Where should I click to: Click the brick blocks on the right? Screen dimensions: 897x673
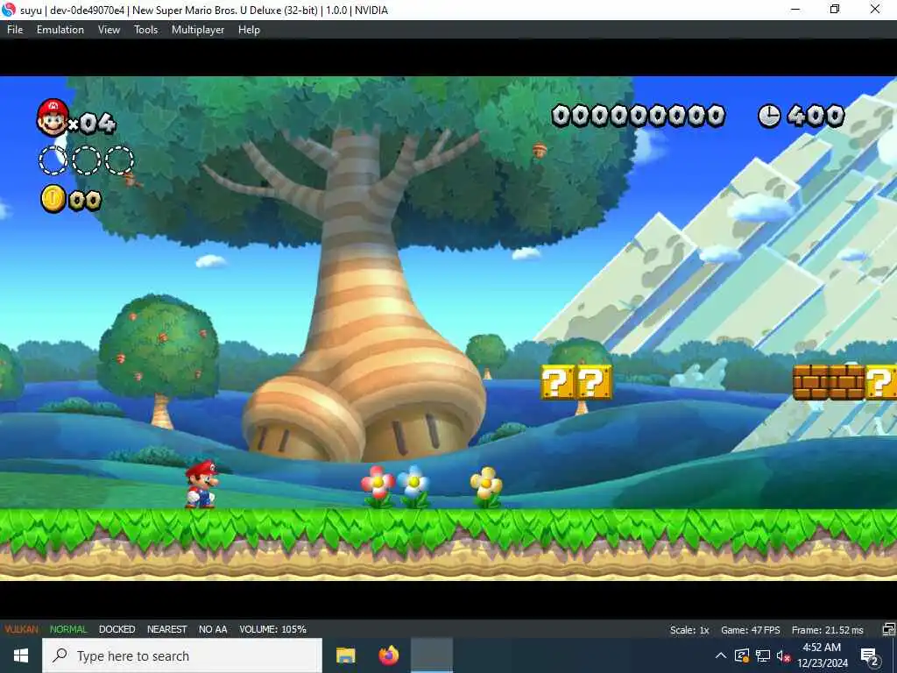[x=829, y=382]
